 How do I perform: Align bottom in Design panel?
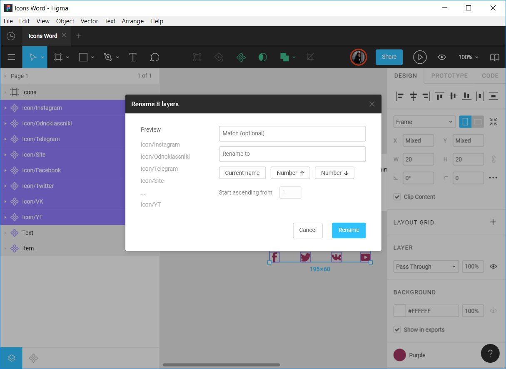pos(467,96)
